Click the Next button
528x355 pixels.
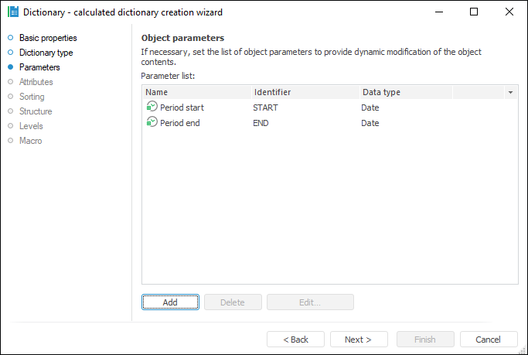pos(359,340)
